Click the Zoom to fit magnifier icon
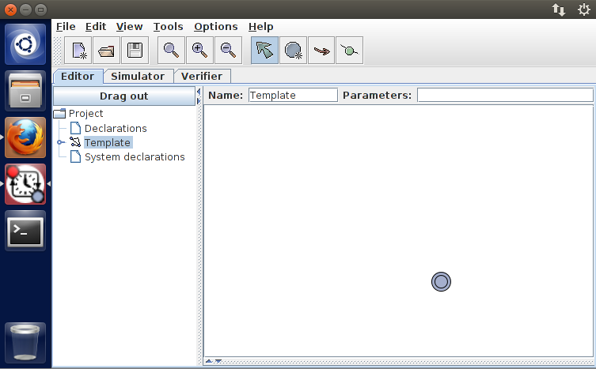The image size is (596, 369). (x=171, y=51)
